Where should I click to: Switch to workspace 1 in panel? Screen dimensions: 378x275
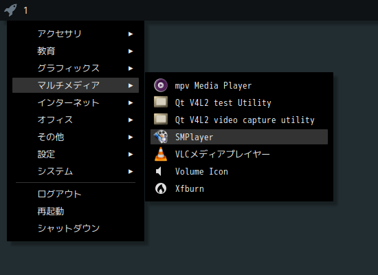point(25,10)
